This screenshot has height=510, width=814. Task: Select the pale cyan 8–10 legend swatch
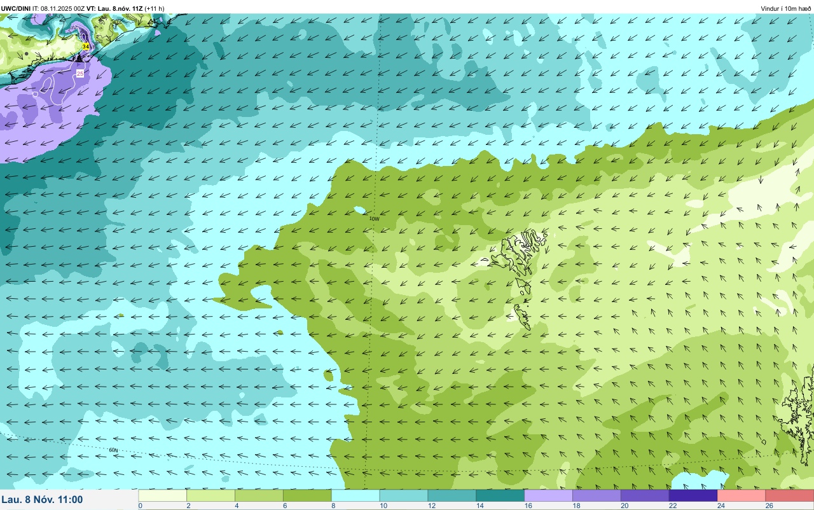coord(355,495)
